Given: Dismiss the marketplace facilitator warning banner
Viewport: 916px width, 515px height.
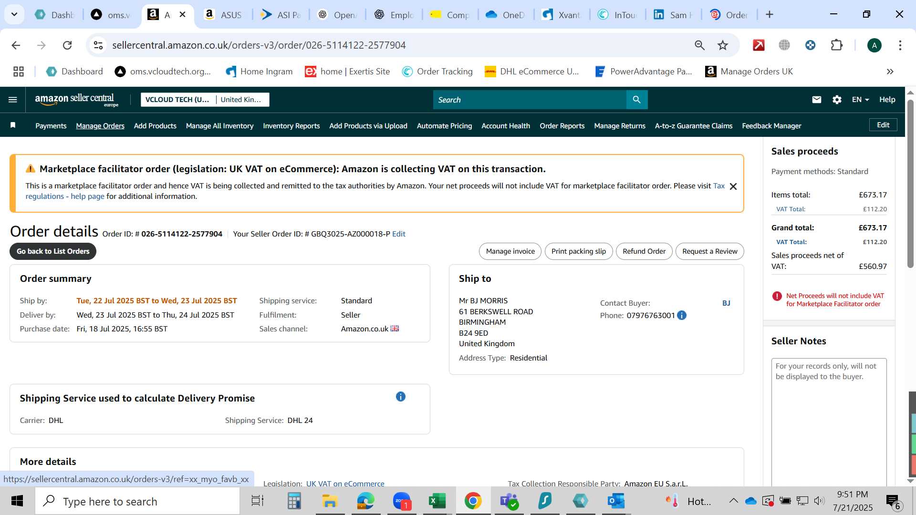Looking at the screenshot, I should tap(733, 186).
